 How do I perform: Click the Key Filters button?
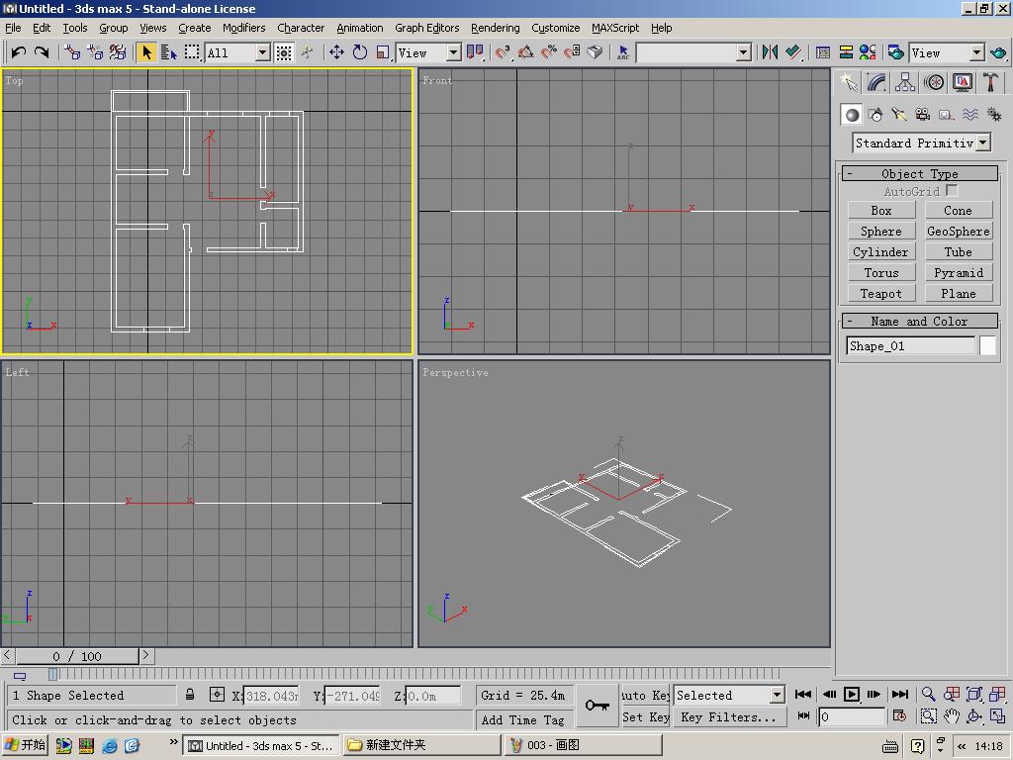coord(729,717)
